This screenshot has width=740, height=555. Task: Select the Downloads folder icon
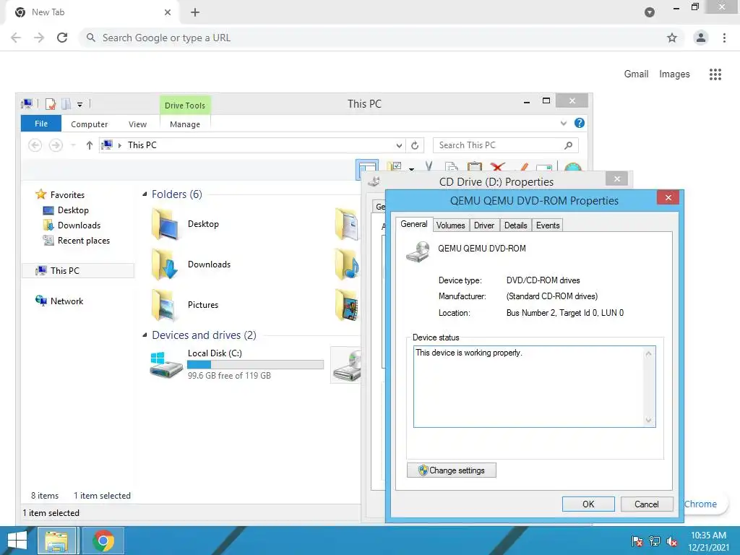click(x=165, y=264)
